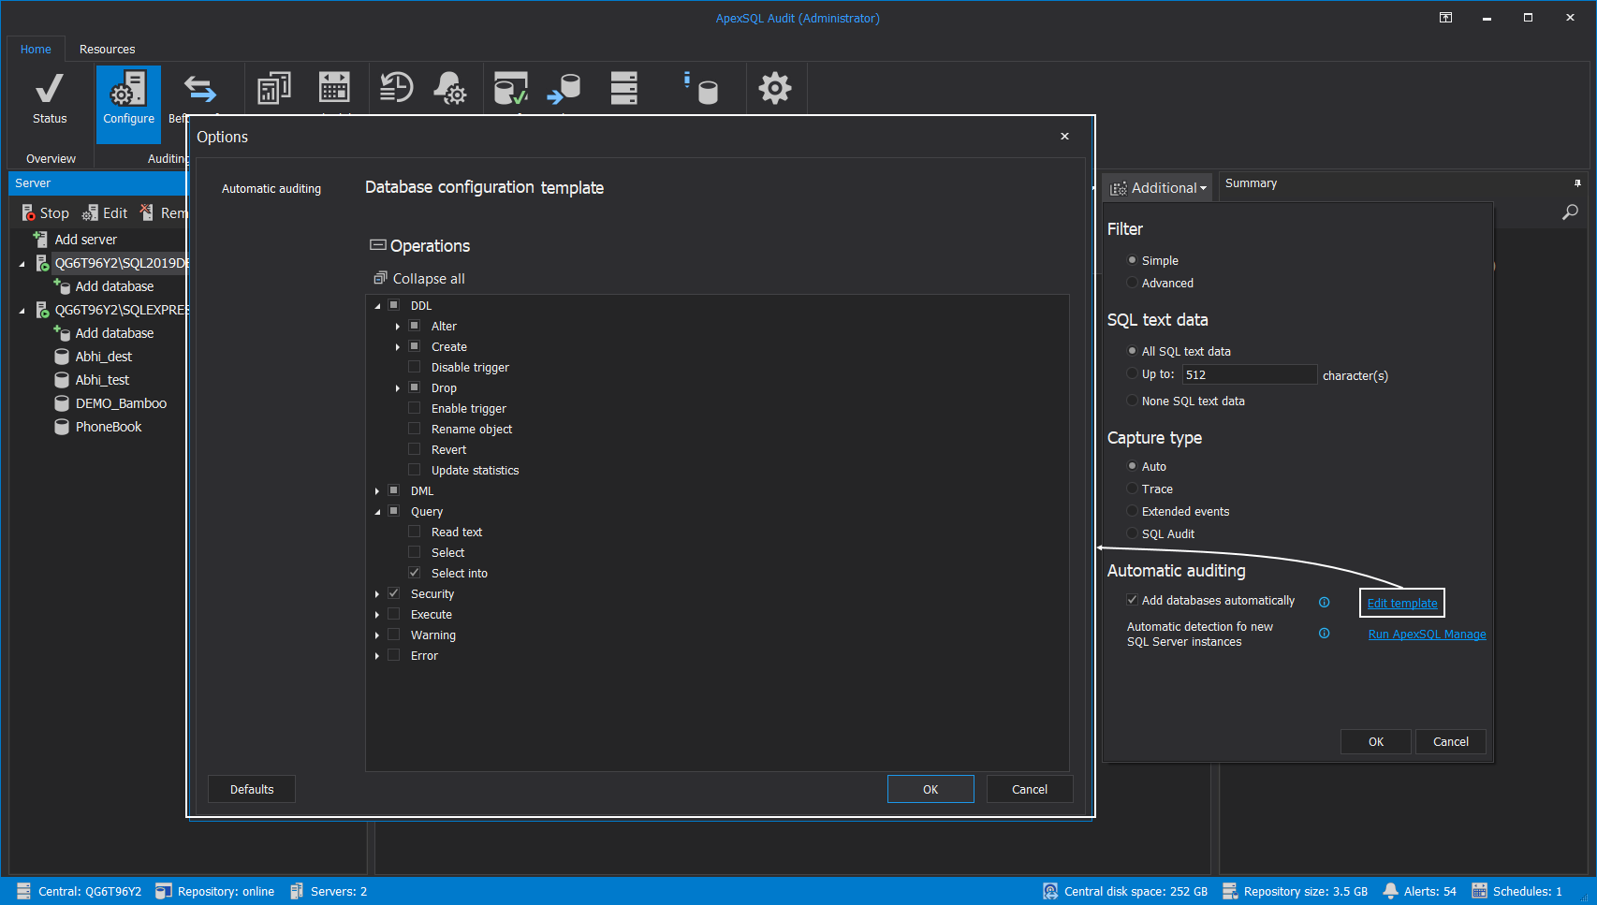Open the Before-after auditing icon
This screenshot has height=905, width=1597.
coord(199,90)
